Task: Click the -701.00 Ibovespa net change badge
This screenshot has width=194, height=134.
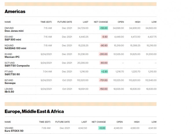Action: [x=103, y=80]
